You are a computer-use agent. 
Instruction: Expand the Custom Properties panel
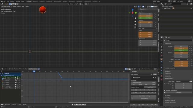pos(170,103)
